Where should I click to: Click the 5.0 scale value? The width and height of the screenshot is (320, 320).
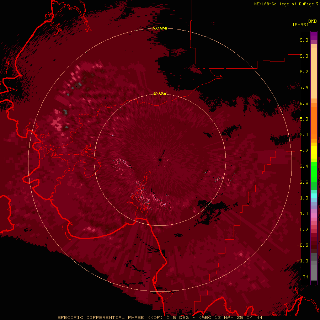[x=304, y=135]
